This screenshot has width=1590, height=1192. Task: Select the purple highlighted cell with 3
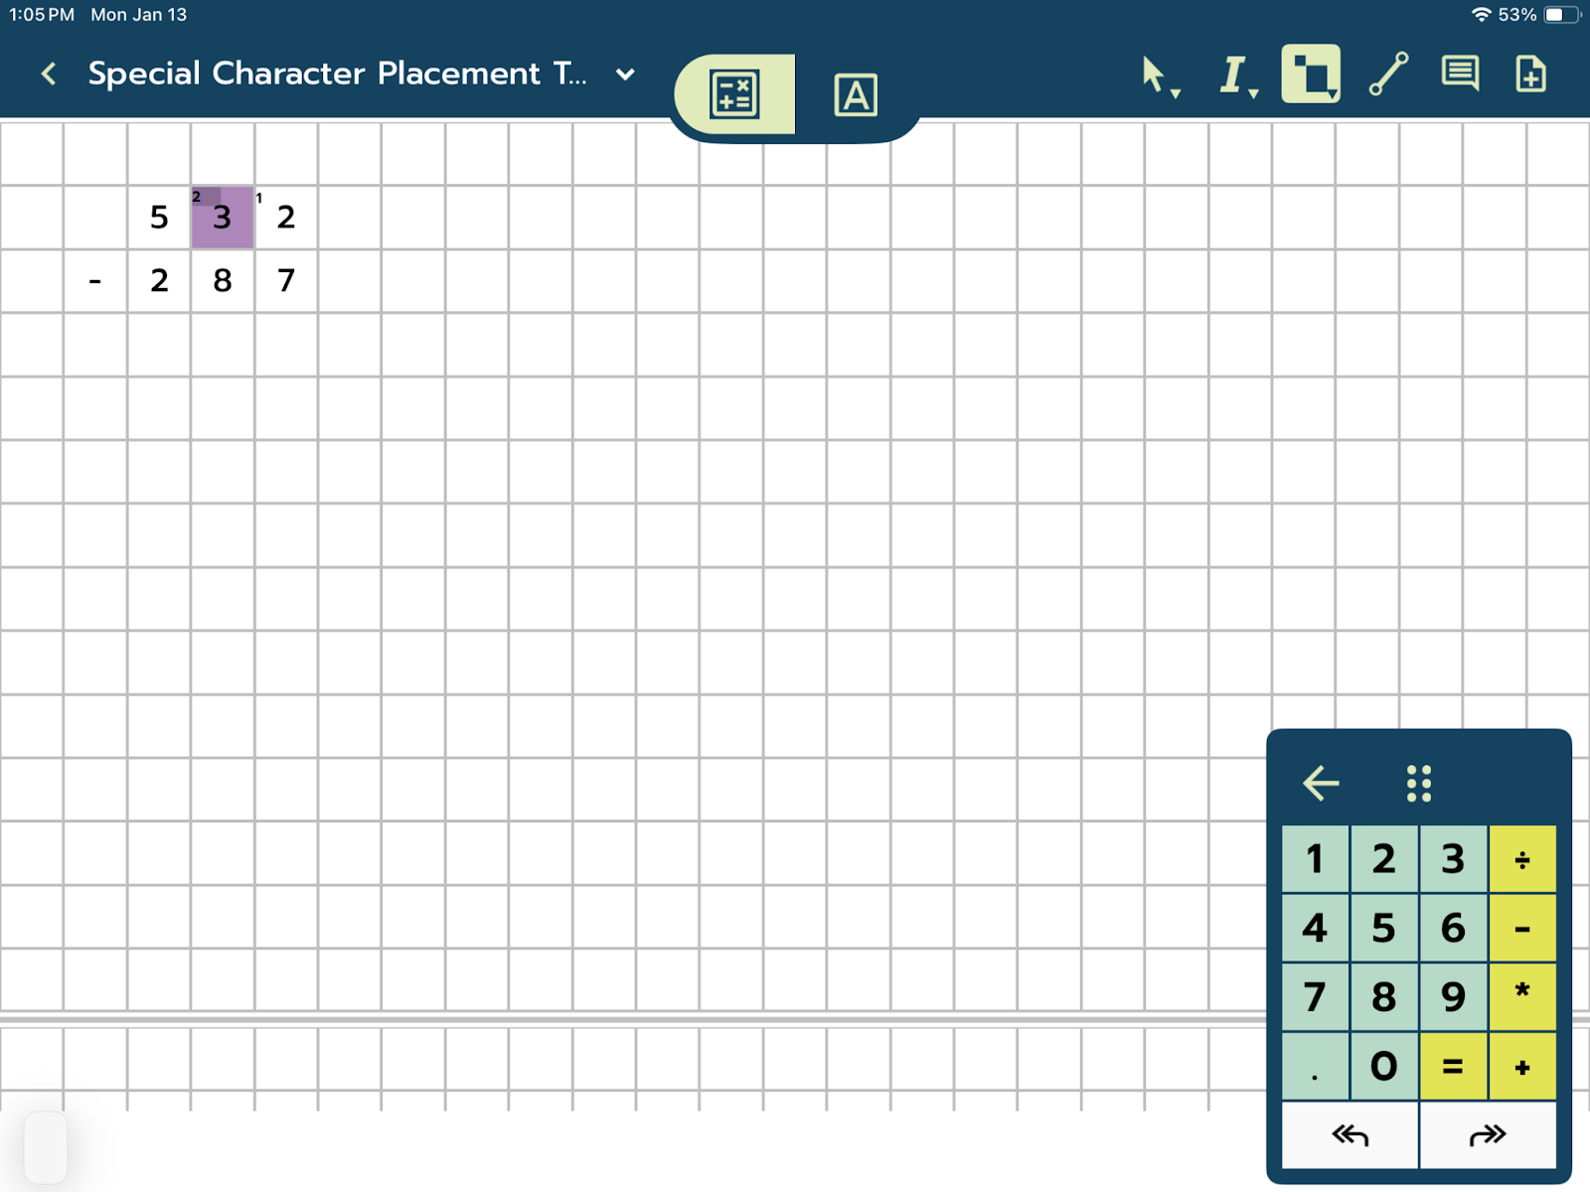point(223,218)
